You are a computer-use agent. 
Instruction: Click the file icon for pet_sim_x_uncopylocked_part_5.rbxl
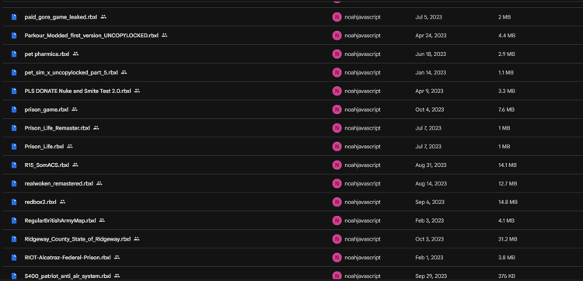[14, 72]
